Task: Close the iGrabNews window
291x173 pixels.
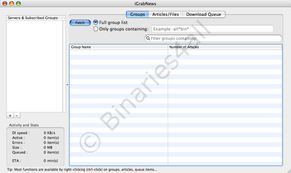Action: [5, 3]
